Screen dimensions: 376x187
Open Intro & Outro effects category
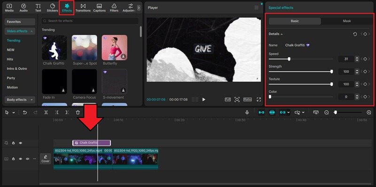click(17, 68)
